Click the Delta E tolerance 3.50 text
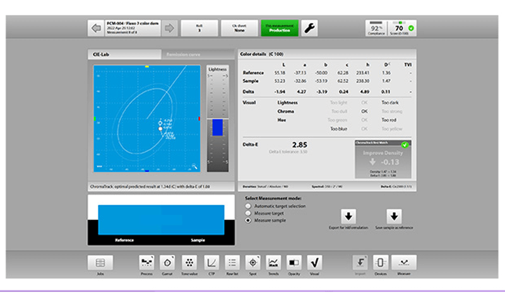Image resolution: width=505 pixels, height=297 pixels. coord(288,152)
